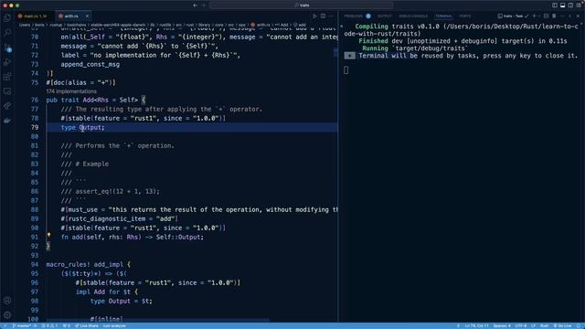Screen dimensions: 585x329
Task: Open Customize Layout menu
Action: (579, 5)
